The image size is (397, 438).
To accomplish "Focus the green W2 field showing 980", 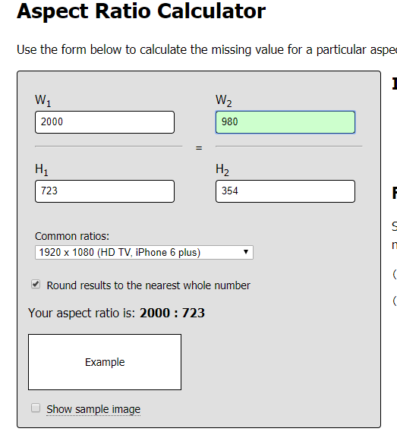I will pos(285,122).
